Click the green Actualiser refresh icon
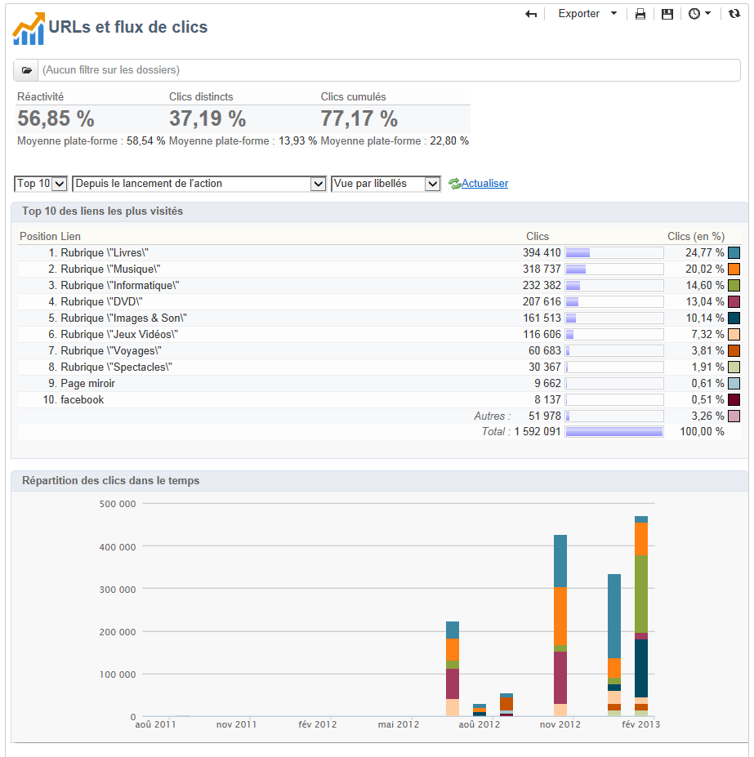Screen dimensions: 754x757 pyautogui.click(x=454, y=184)
